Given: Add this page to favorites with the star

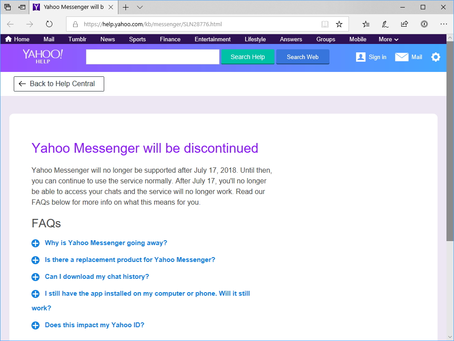Looking at the screenshot, I should [x=339, y=24].
